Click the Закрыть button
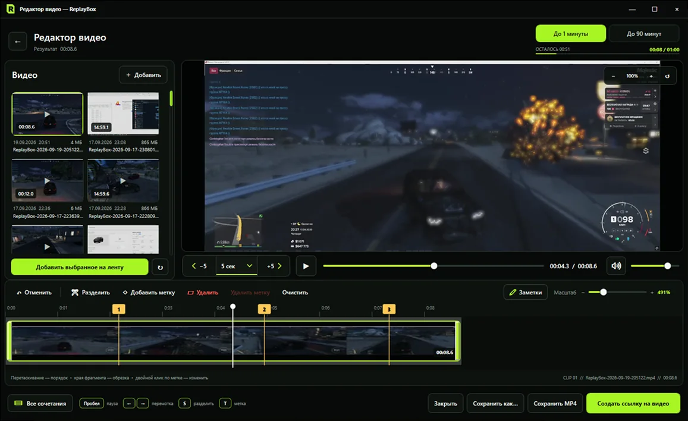 click(445, 403)
